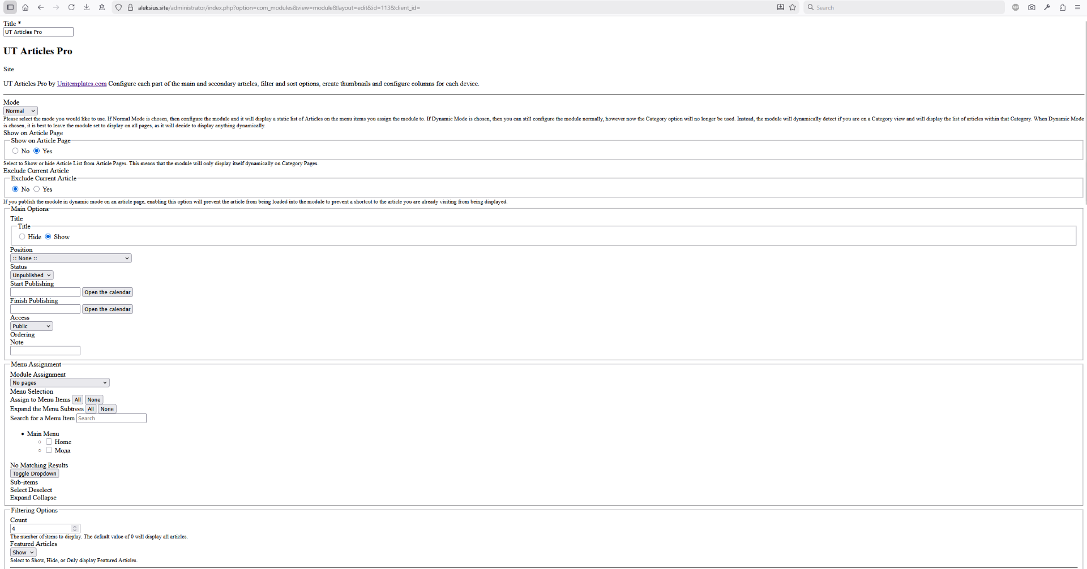Open the extensions puzzle icon
This screenshot has width=1087, height=569.
pyautogui.click(x=1062, y=7)
